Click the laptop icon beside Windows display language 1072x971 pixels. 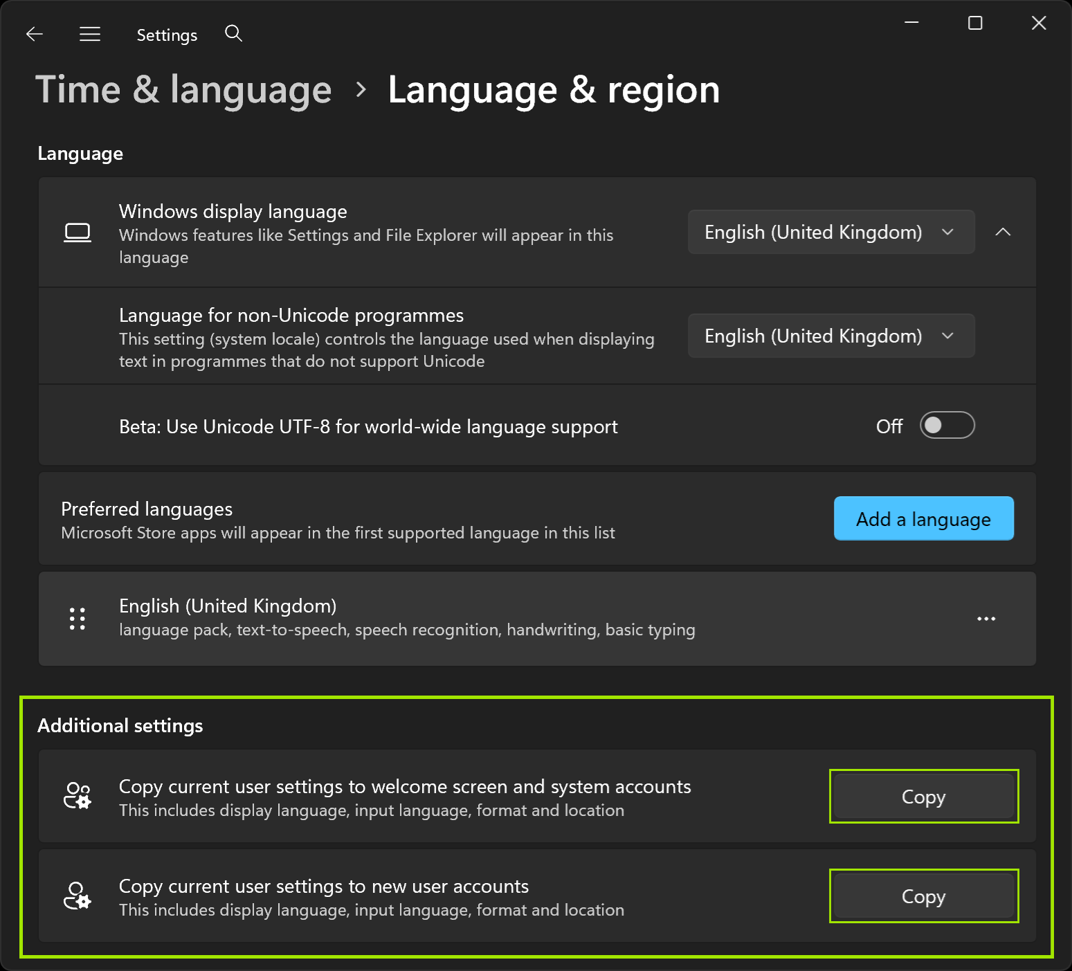tap(78, 233)
